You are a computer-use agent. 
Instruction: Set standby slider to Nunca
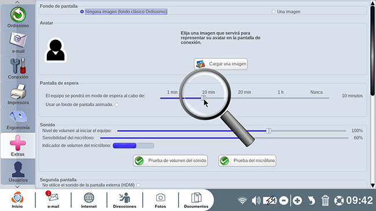[316, 92]
